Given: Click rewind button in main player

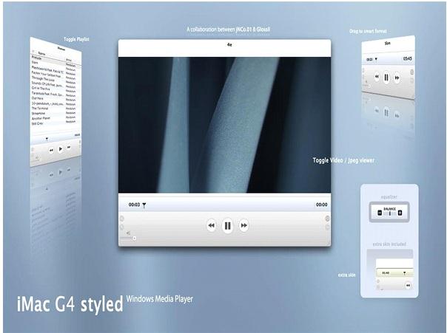Looking at the screenshot, I should pos(211,225).
